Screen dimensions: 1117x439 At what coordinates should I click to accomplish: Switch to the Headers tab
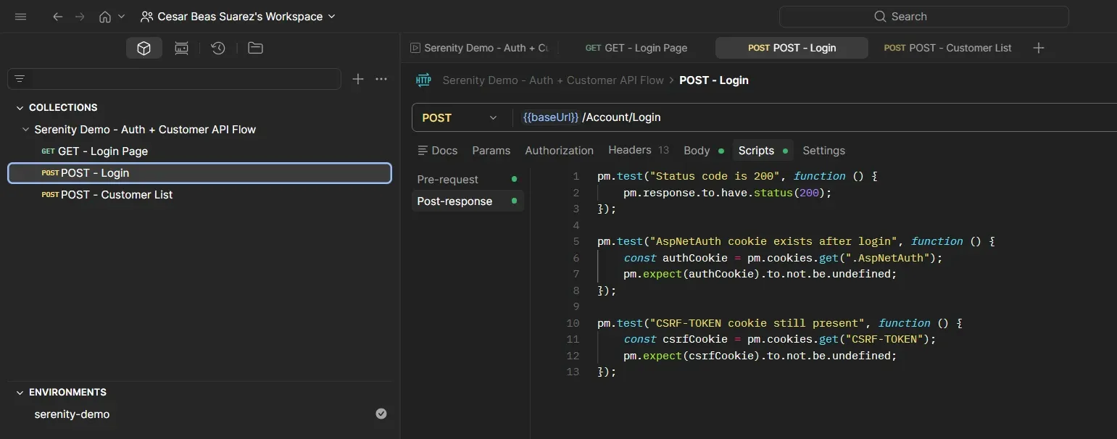(629, 150)
